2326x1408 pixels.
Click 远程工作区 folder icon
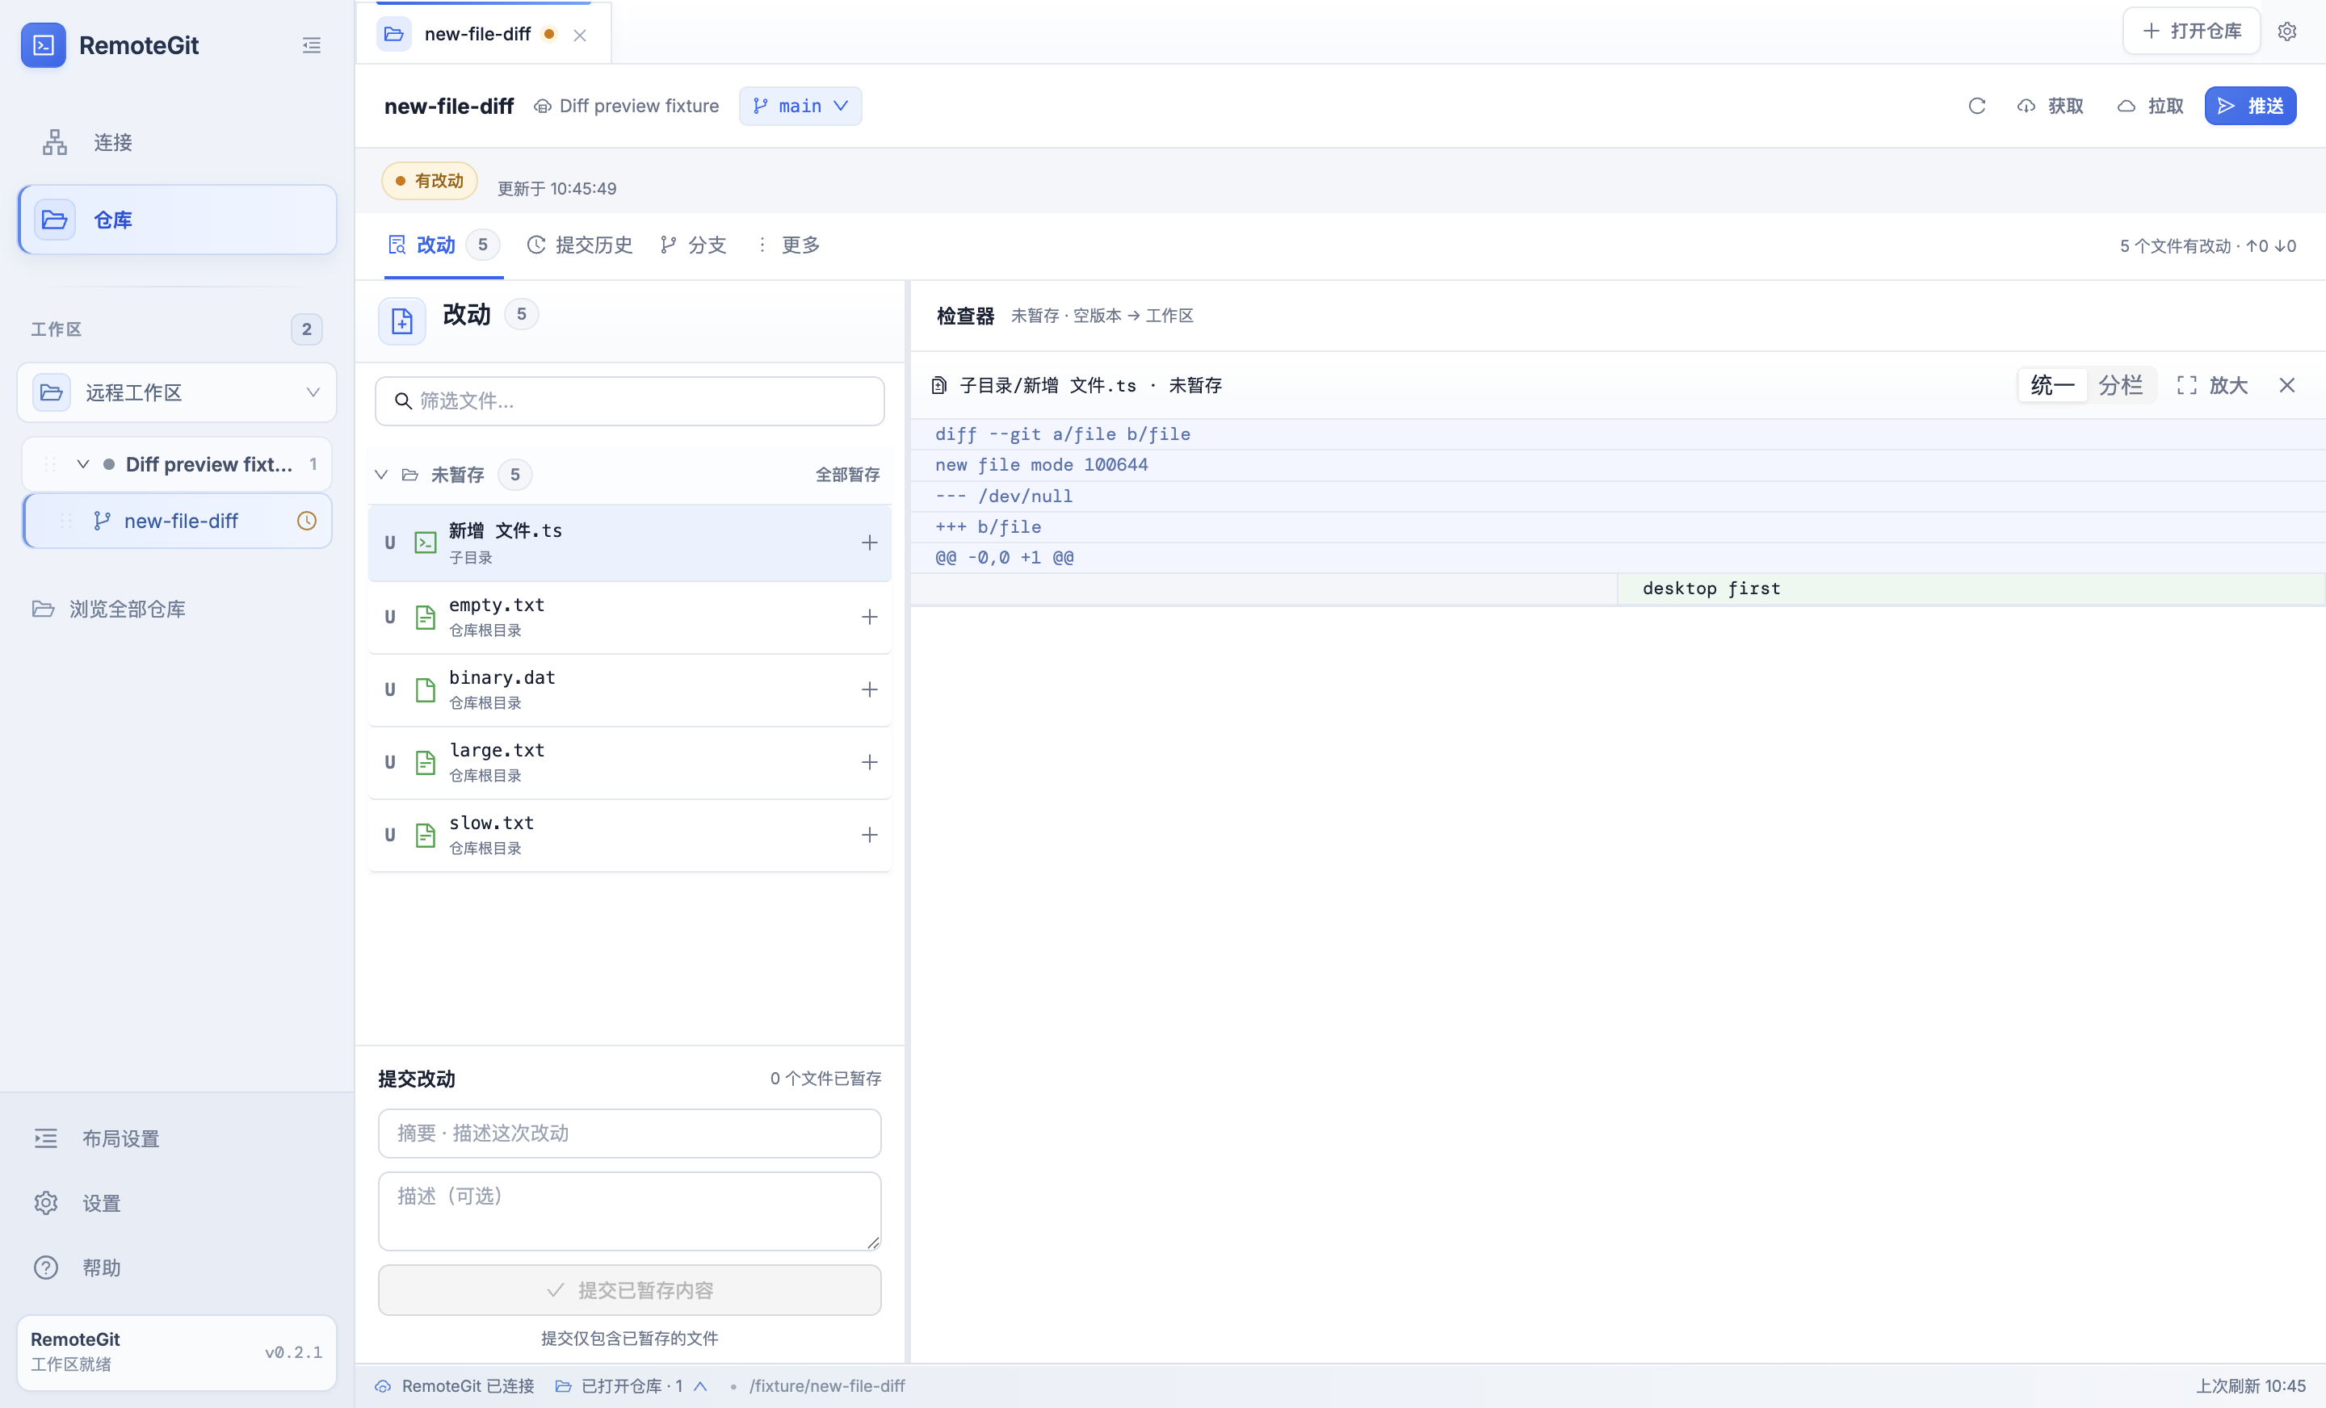(x=52, y=392)
